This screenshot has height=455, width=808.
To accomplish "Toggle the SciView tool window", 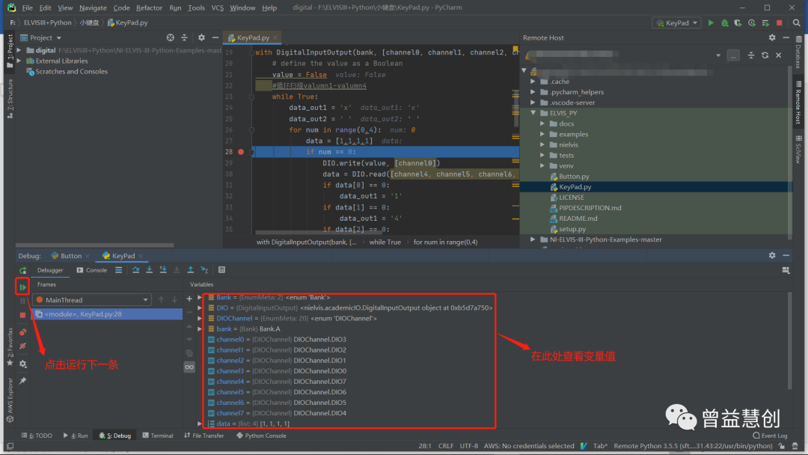I will [798, 150].
